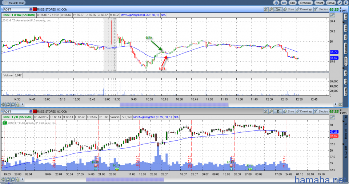Screen dimensions: 349x184
Task: Open the Buttons side tab
Action: coord(346,48)
